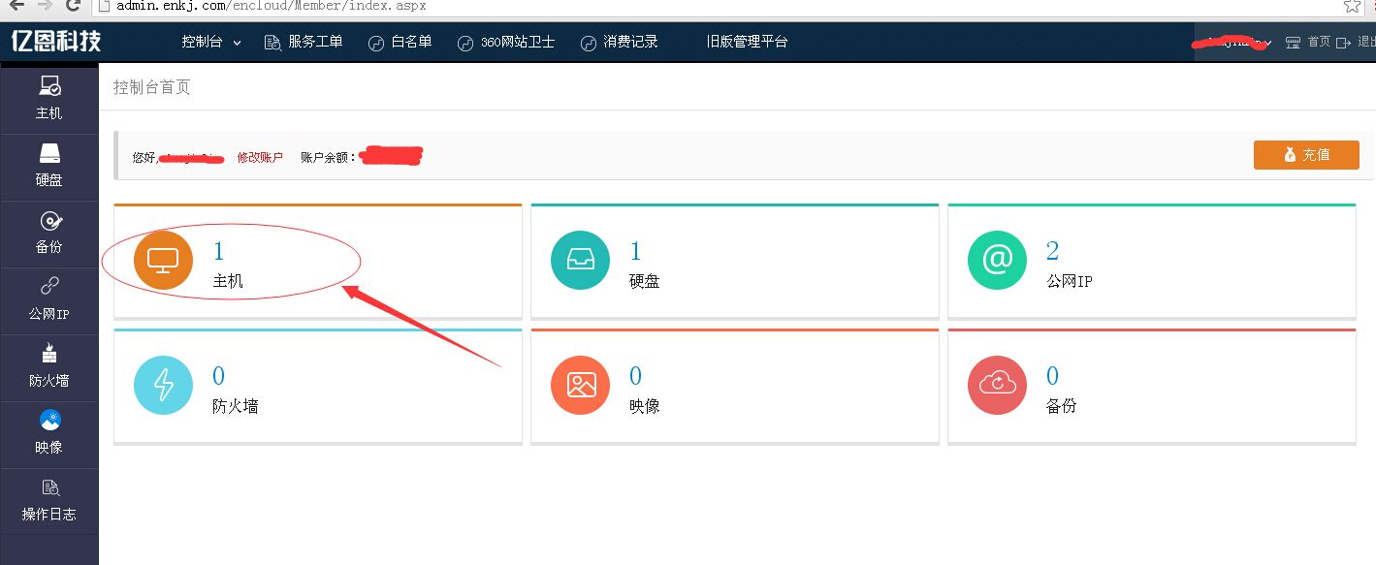The height and width of the screenshot is (565, 1376).
Task: Expand the username dropdown in the header
Action: coord(1232,43)
